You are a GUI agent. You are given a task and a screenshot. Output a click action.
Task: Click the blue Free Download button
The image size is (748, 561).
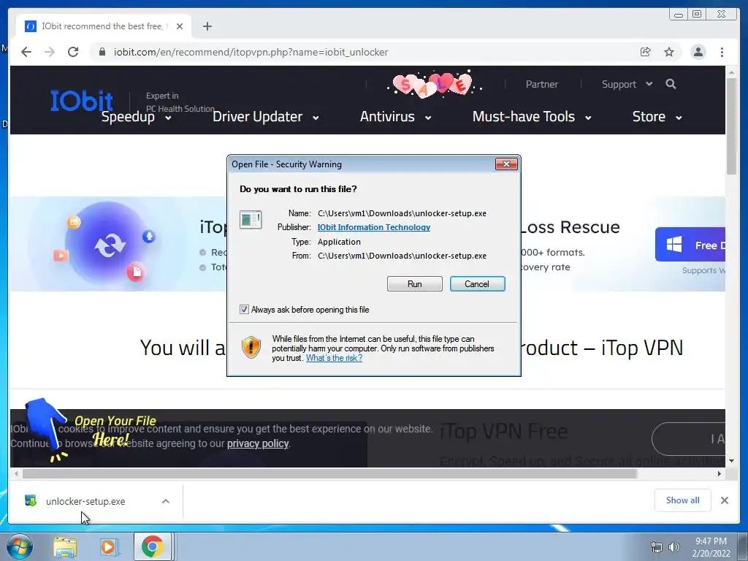click(690, 245)
